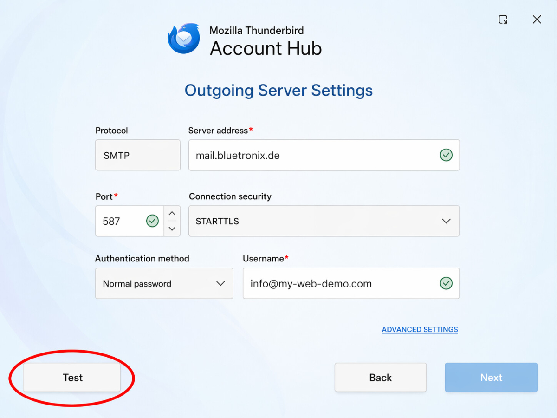Click the Connection security label
This screenshot has height=418, width=557.
tap(230, 196)
